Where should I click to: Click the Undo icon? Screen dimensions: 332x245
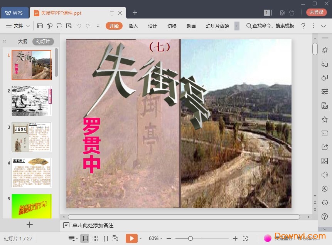click(x=79, y=26)
